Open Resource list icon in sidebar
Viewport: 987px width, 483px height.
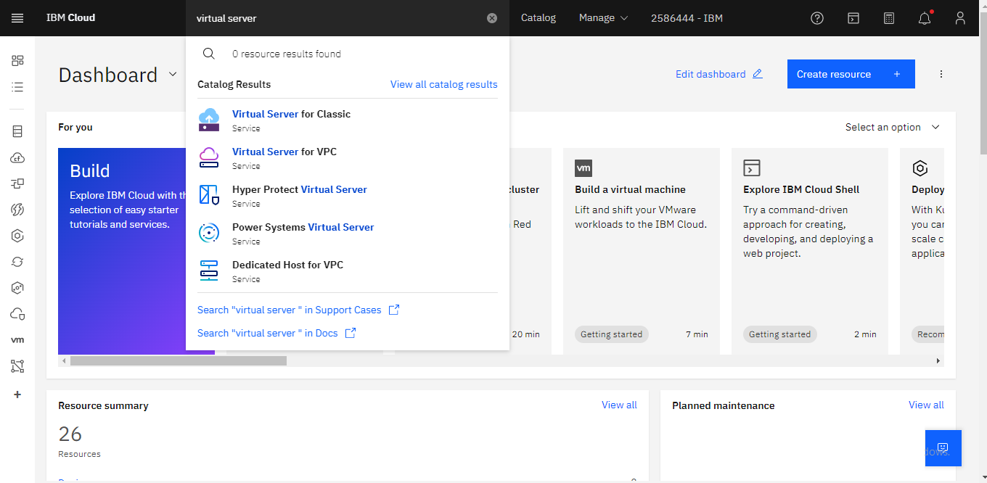coord(17,87)
